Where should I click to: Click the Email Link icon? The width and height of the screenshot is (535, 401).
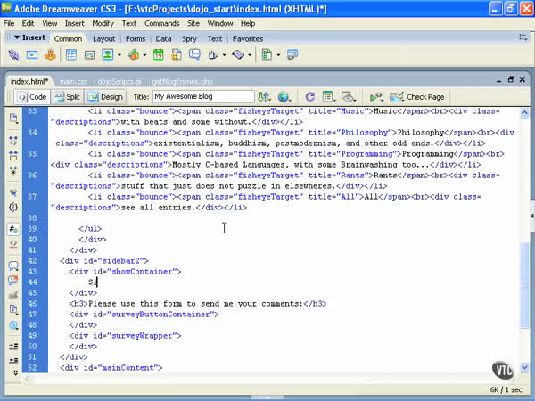pyautogui.click(x=32, y=55)
